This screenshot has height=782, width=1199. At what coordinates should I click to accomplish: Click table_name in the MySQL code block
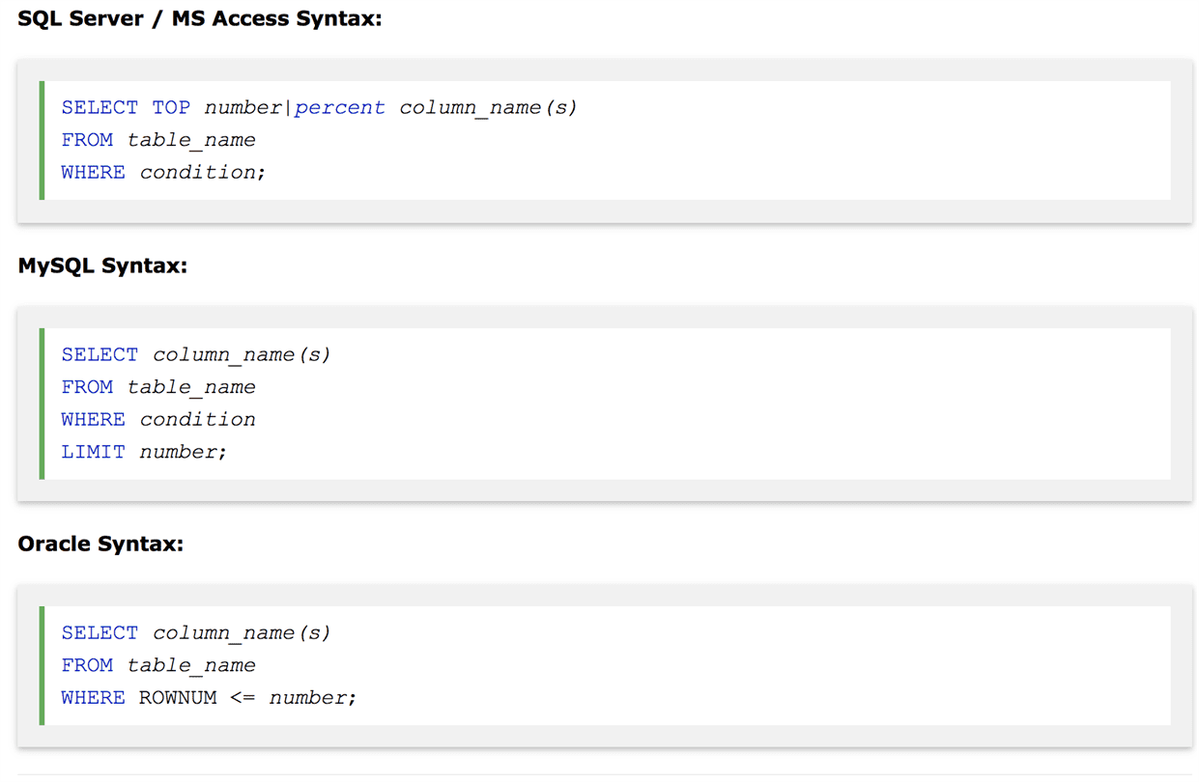[x=191, y=387]
